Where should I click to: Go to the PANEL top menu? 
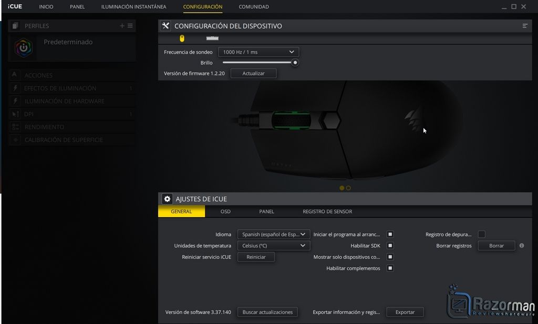coord(77,6)
